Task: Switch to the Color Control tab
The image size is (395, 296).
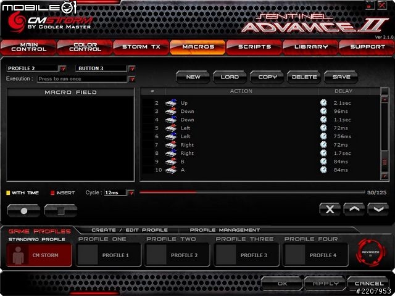Action: click(85, 47)
